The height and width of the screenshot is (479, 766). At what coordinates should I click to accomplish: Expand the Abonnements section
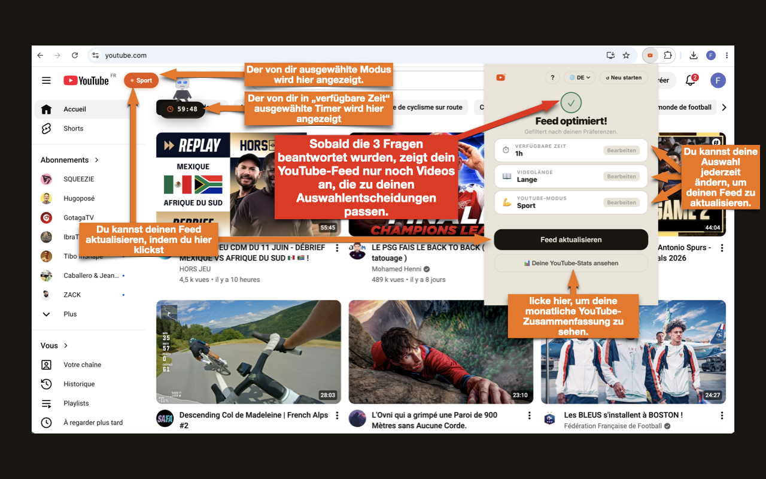[70, 160]
